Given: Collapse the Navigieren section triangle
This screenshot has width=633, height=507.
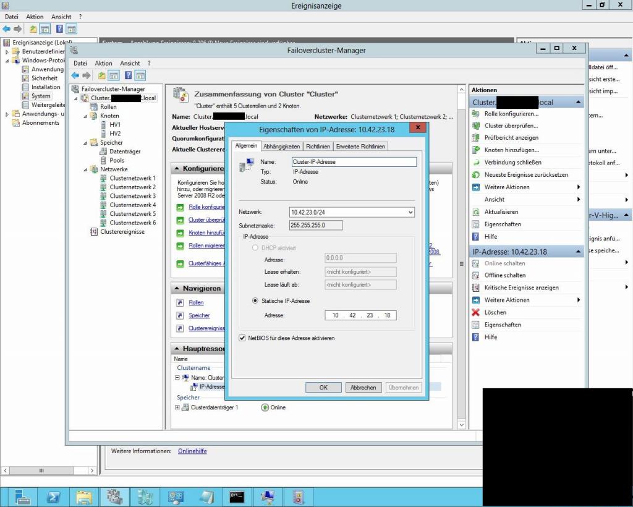Looking at the screenshot, I should (x=177, y=288).
